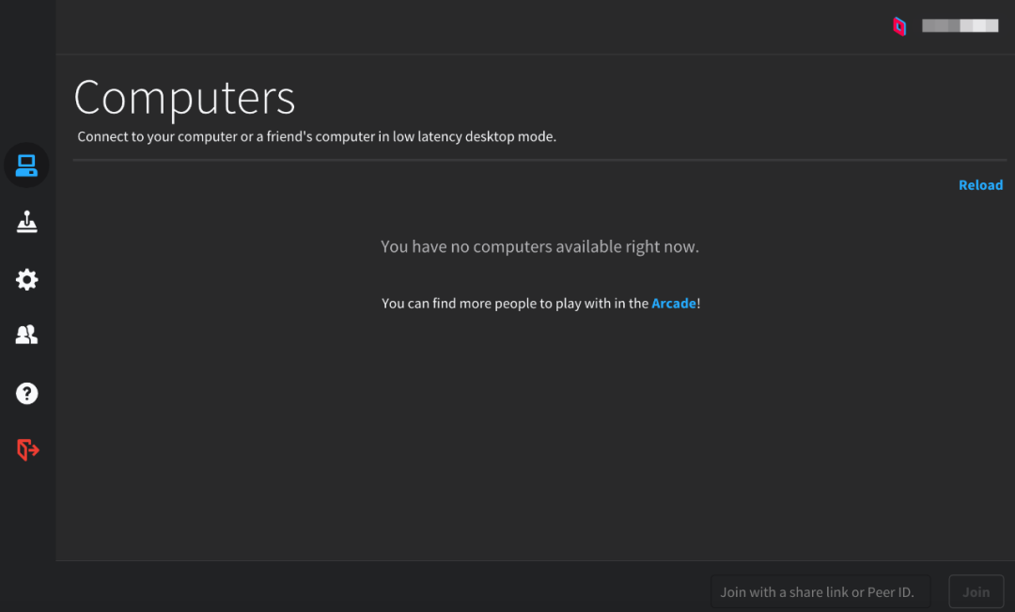Click the 'find more people to play with' text
Screen dimensions: 1015x612
tap(515, 304)
